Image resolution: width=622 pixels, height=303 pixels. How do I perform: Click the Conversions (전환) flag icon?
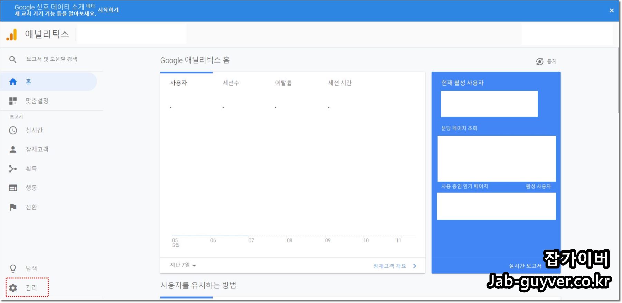click(13, 207)
